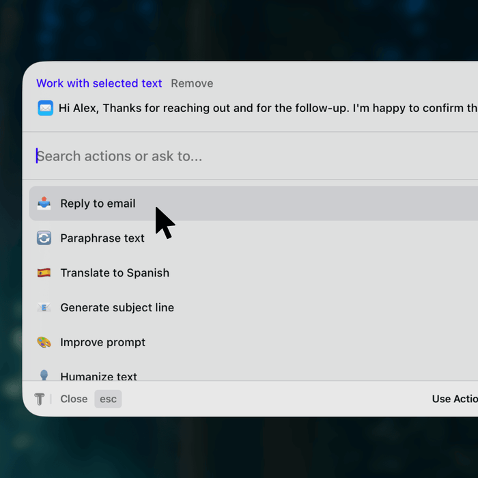Select the "Improve prompt" action label

click(x=102, y=343)
